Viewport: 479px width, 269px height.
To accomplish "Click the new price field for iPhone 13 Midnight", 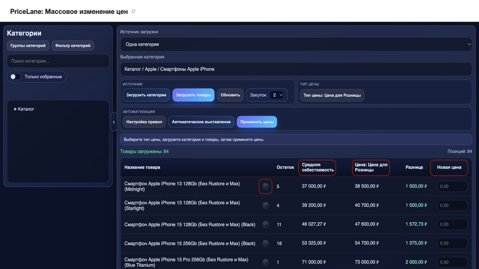I will click(452, 186).
